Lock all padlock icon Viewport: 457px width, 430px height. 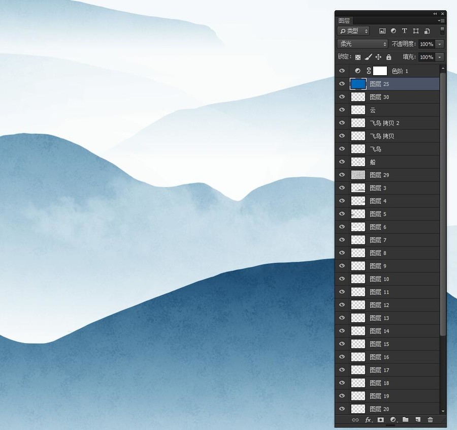(388, 57)
